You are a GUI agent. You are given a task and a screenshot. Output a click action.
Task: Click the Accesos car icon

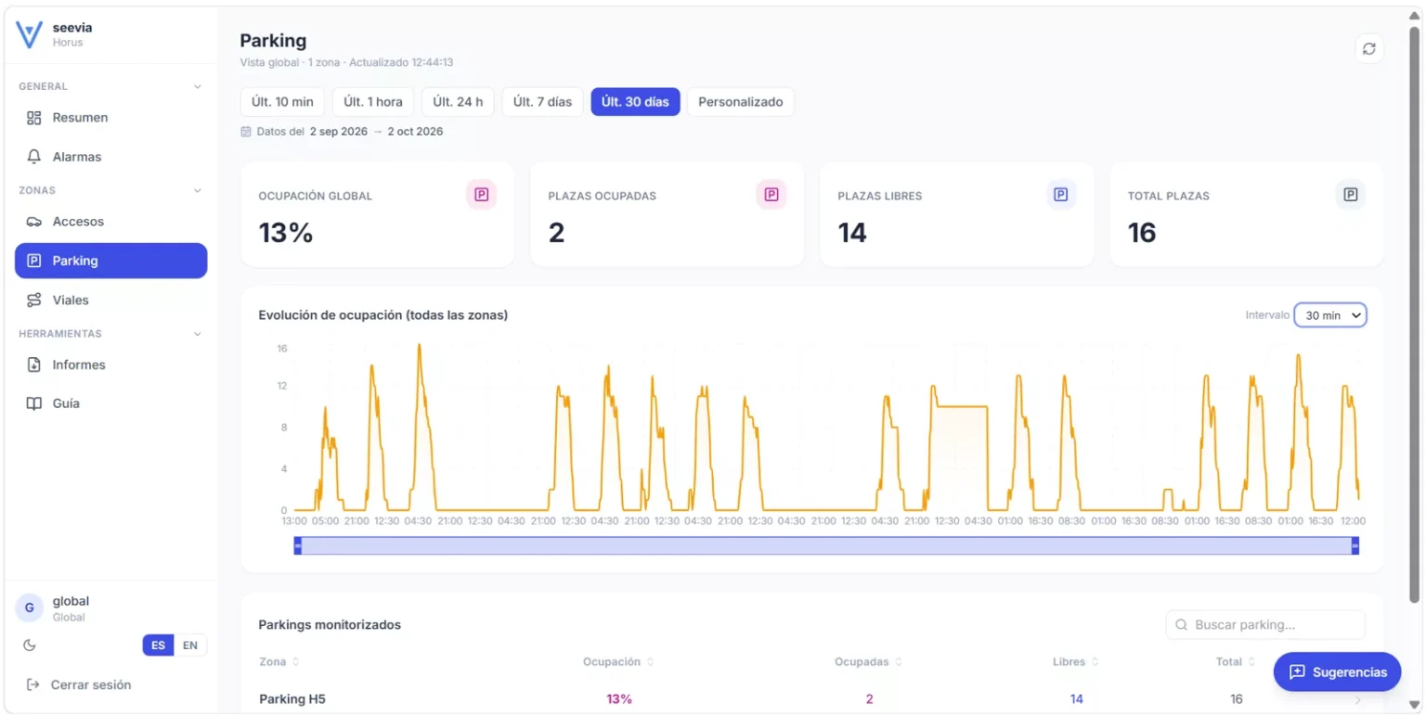(x=34, y=222)
